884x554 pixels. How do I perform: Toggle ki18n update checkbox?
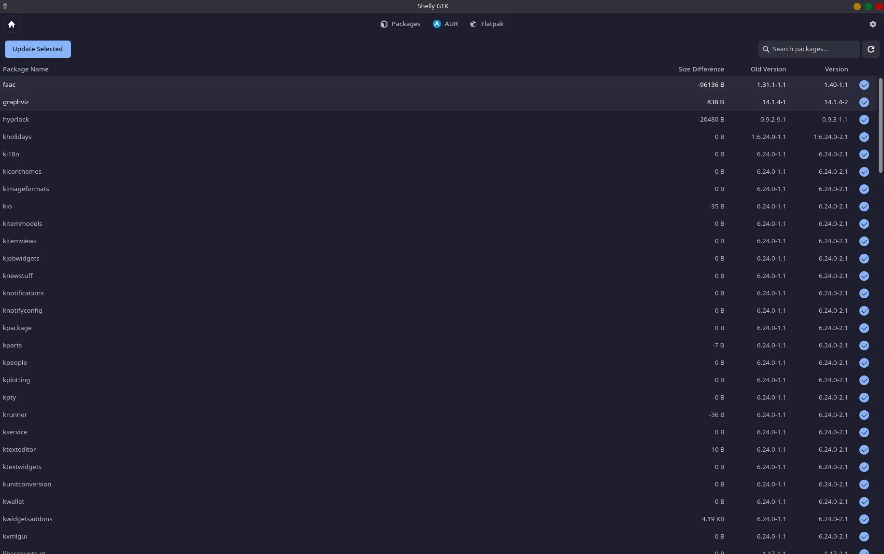click(864, 154)
